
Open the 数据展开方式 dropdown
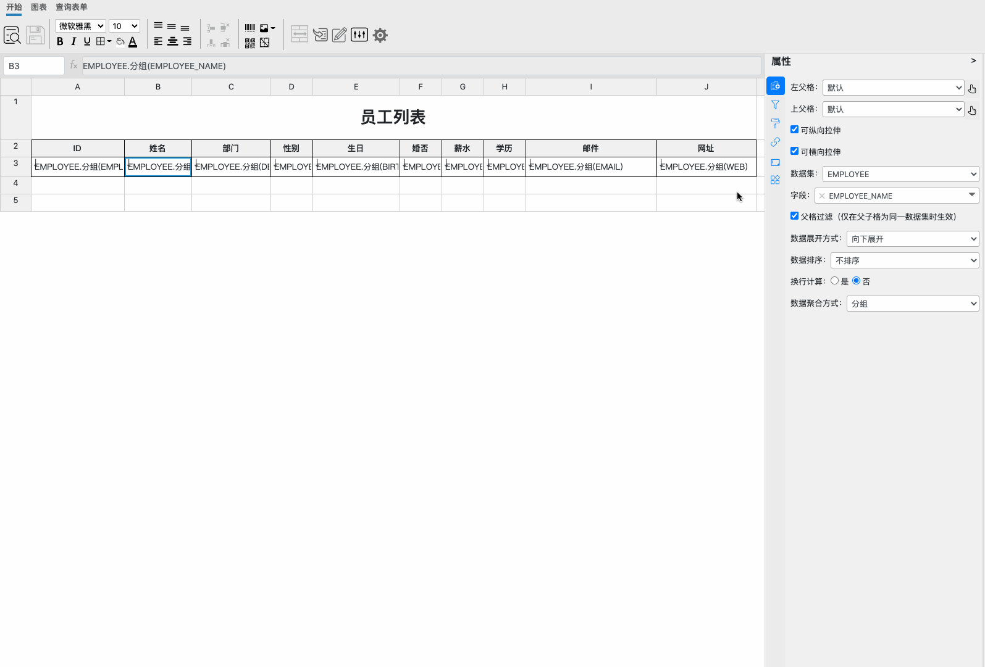tap(913, 239)
